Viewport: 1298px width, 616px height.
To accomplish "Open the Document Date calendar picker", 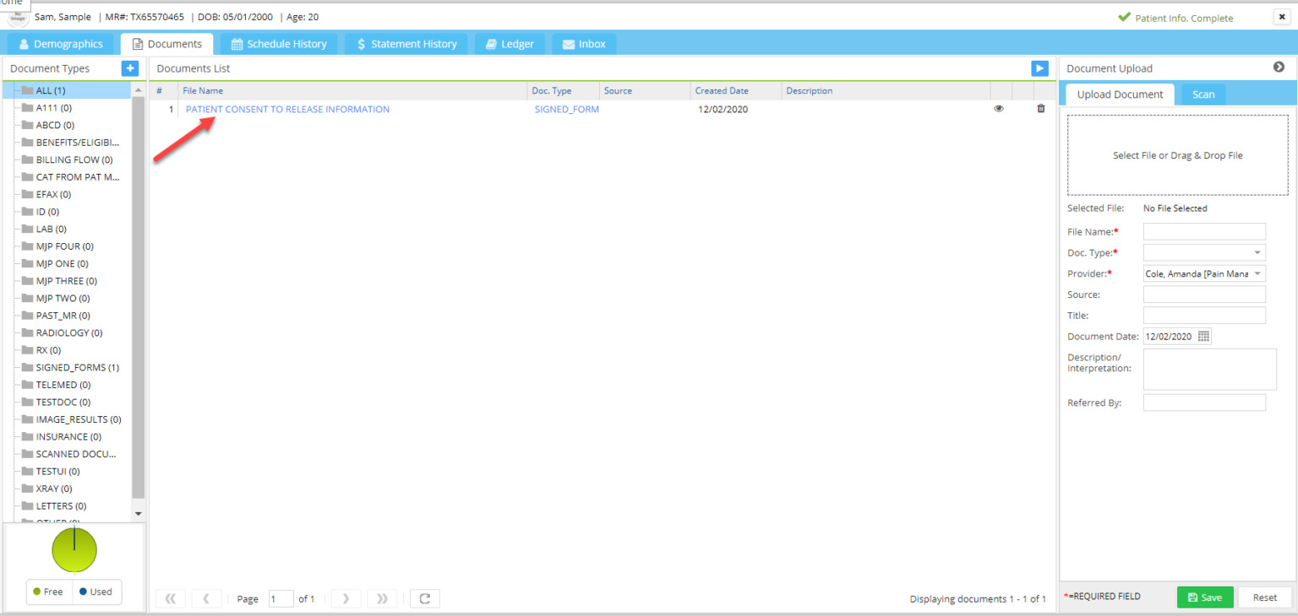I will click(1203, 336).
